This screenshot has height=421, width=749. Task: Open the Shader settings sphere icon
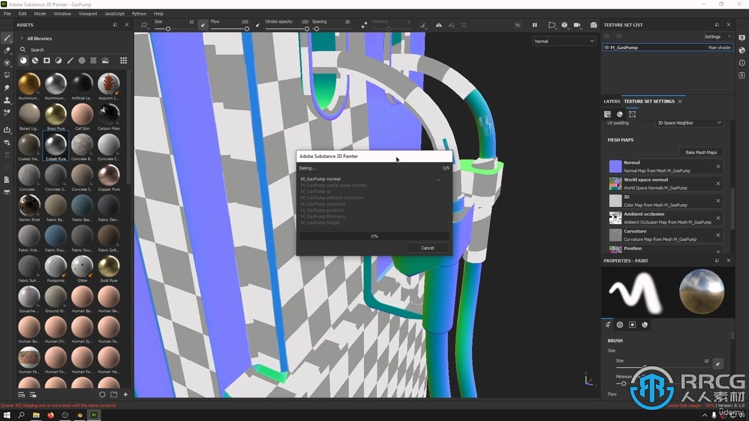(742, 50)
